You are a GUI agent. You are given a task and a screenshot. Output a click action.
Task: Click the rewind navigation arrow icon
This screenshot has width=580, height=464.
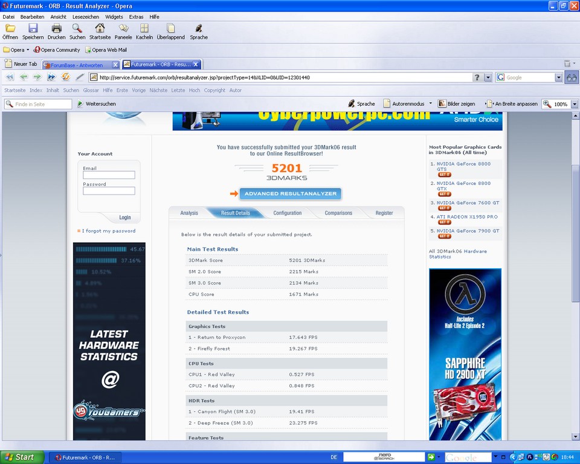pos(10,77)
